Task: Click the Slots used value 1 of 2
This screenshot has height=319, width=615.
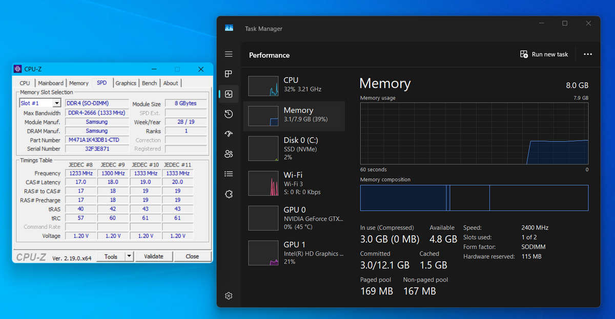Action: (529, 237)
